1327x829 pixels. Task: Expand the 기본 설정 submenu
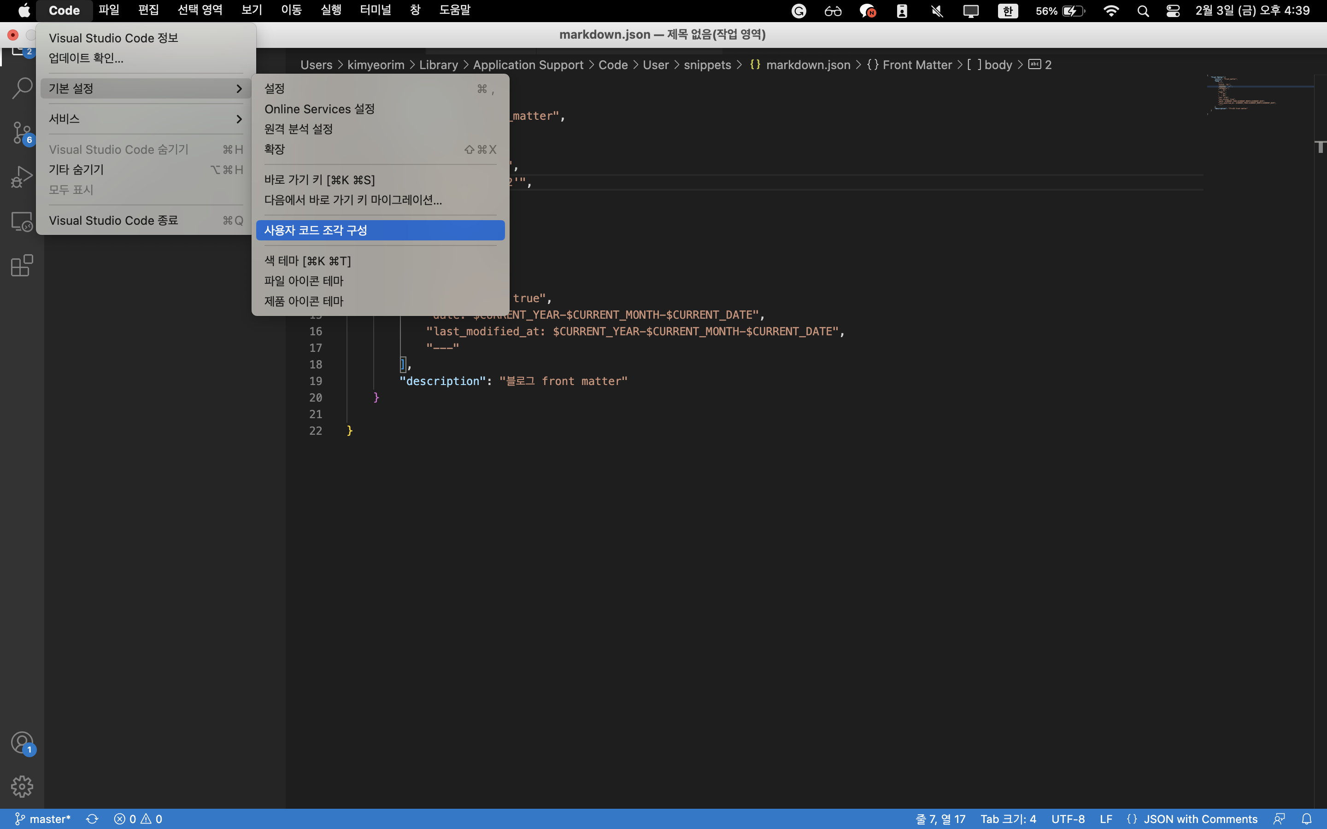tap(146, 88)
